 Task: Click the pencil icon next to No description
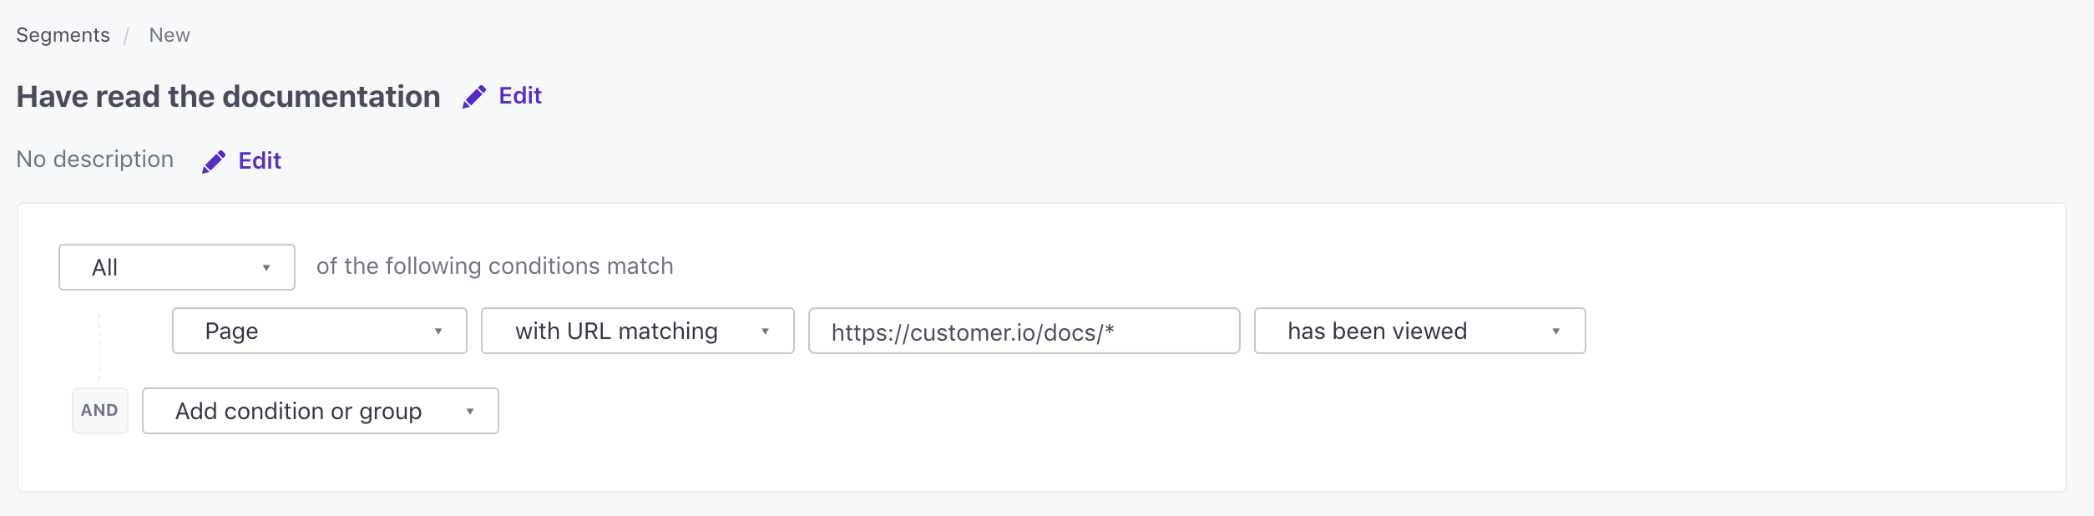tap(214, 161)
